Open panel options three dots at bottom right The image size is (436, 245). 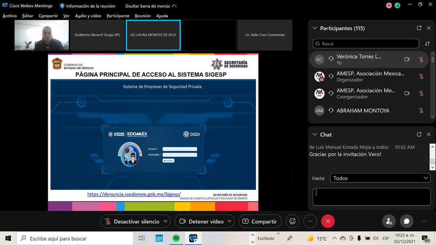424,221
